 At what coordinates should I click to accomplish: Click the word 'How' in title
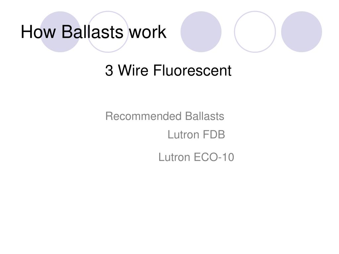tap(38, 32)
